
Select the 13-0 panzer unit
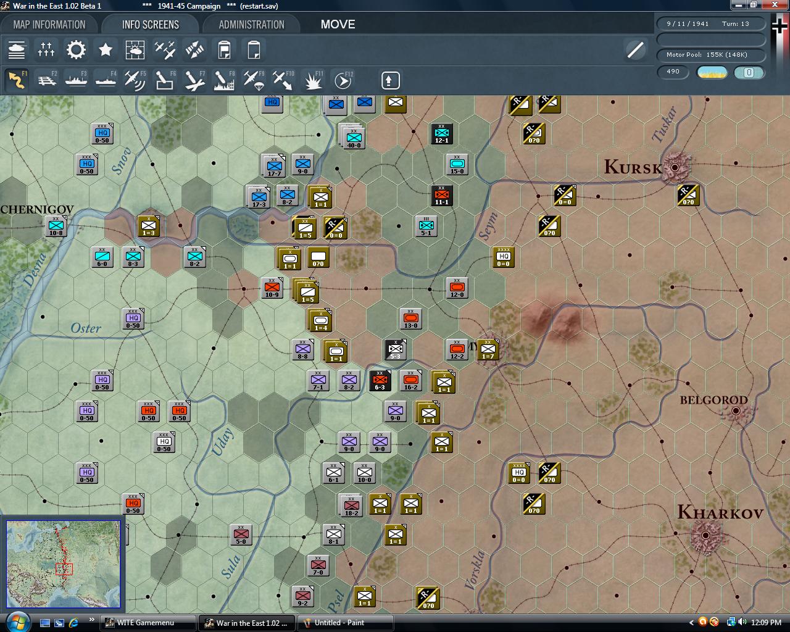pyautogui.click(x=410, y=318)
